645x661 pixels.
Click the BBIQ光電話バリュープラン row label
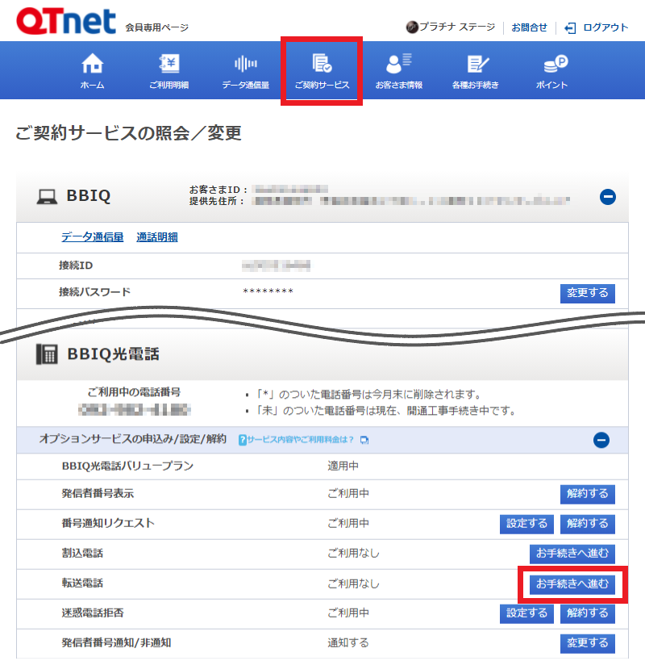127,466
